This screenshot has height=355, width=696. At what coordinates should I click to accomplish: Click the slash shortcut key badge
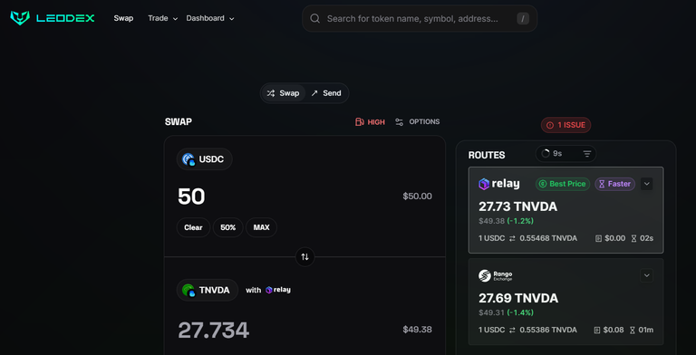pos(523,19)
